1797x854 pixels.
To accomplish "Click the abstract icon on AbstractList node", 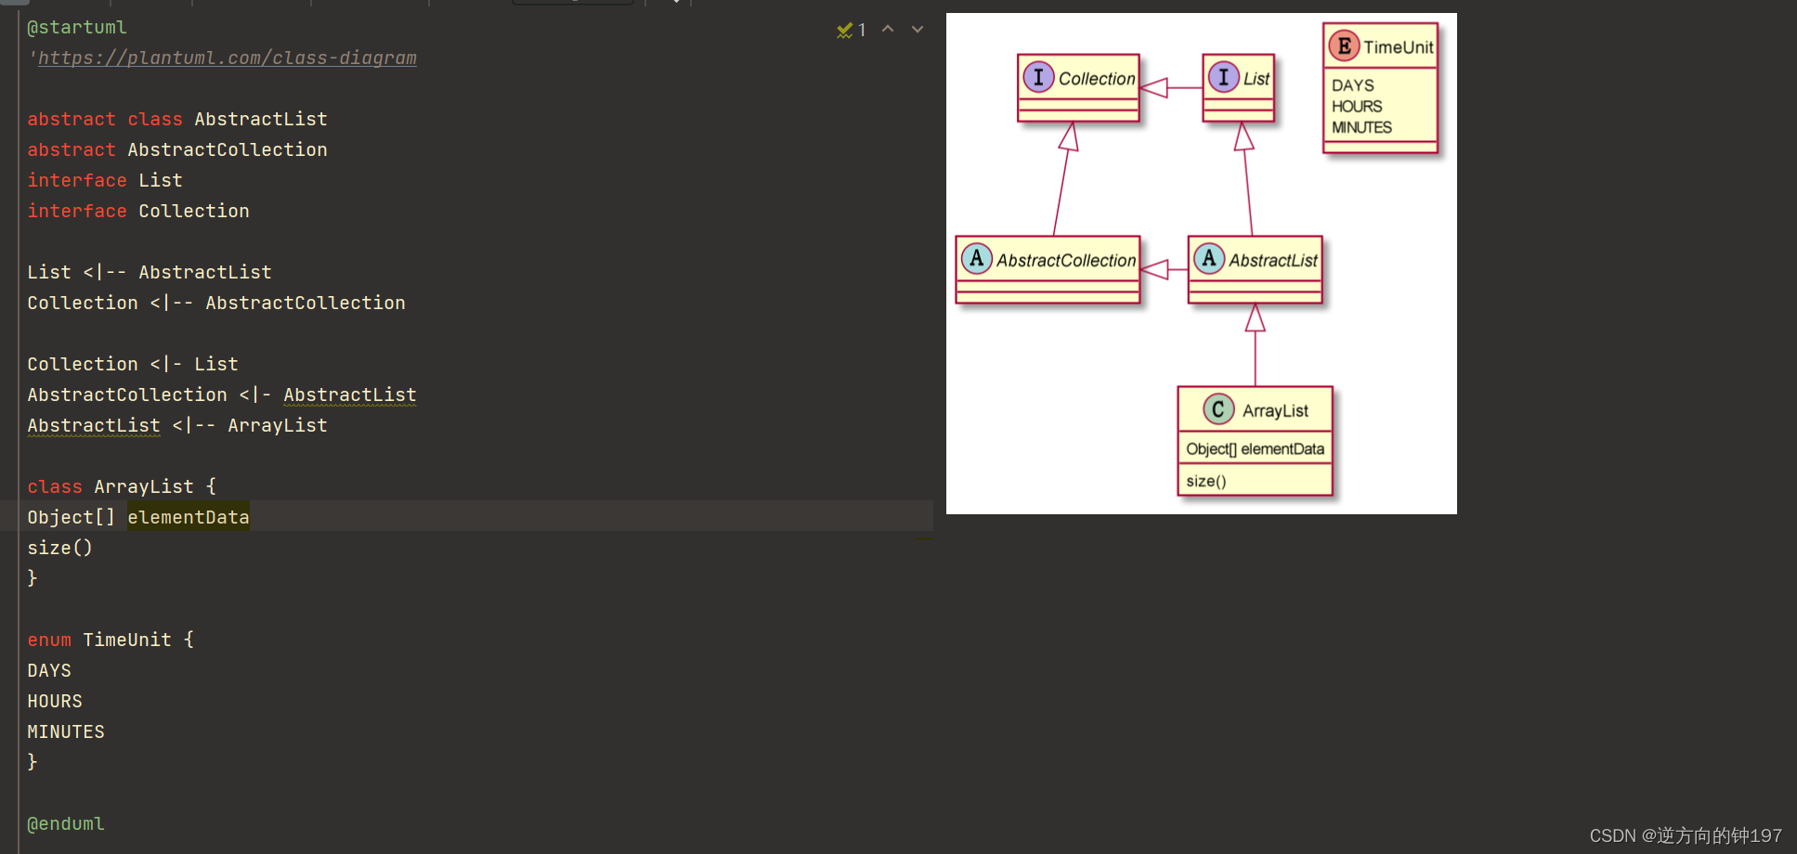I will point(1208,260).
